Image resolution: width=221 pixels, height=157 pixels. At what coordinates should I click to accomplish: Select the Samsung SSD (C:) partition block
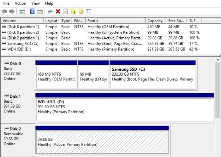point(152,77)
